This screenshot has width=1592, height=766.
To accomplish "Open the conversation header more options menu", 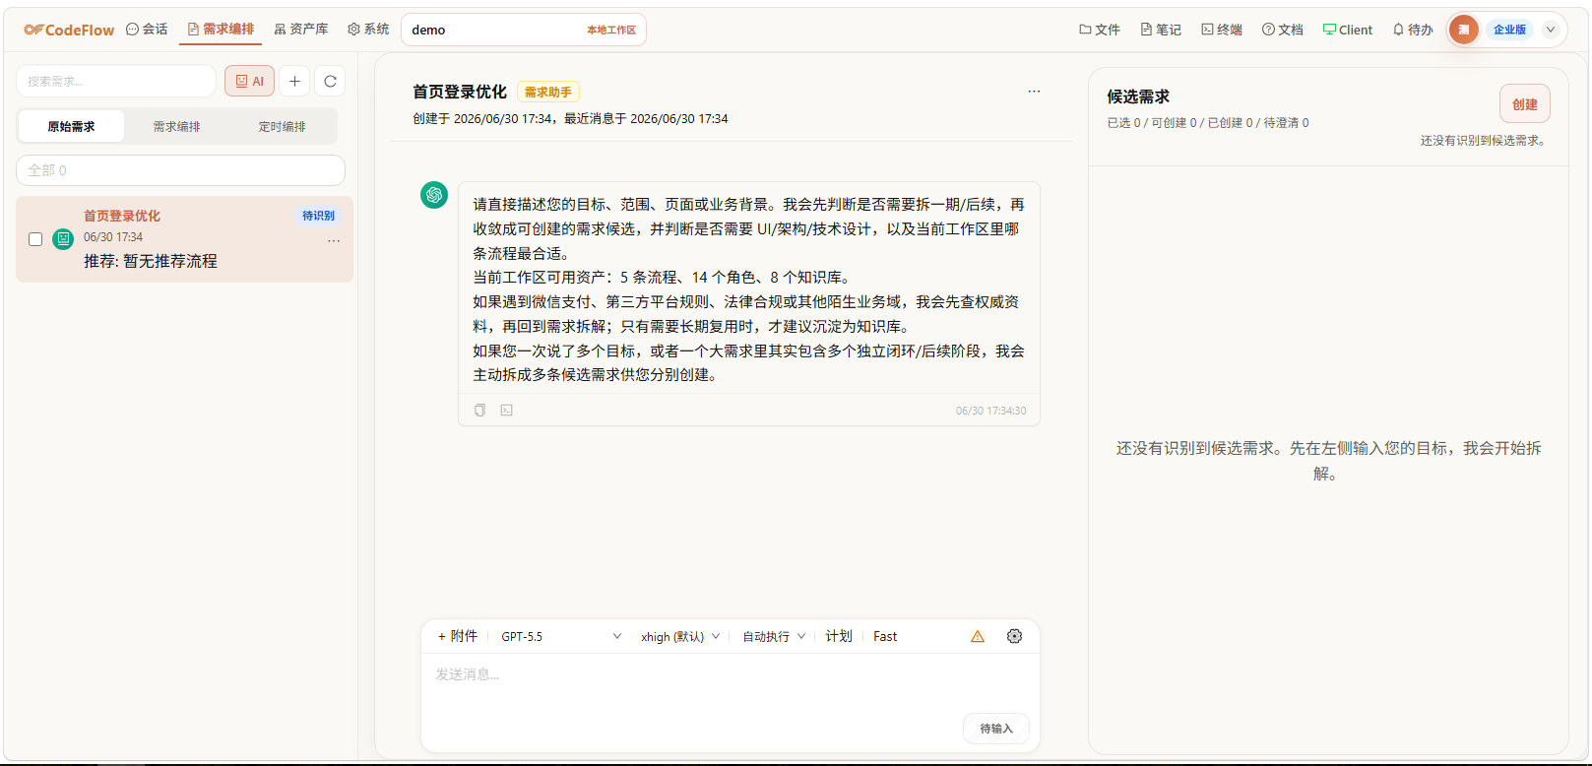I will point(1034,92).
